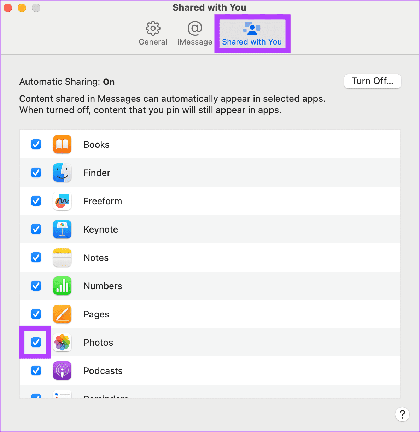Click the Keynote app icon
This screenshot has width=420, height=432.
(62, 229)
